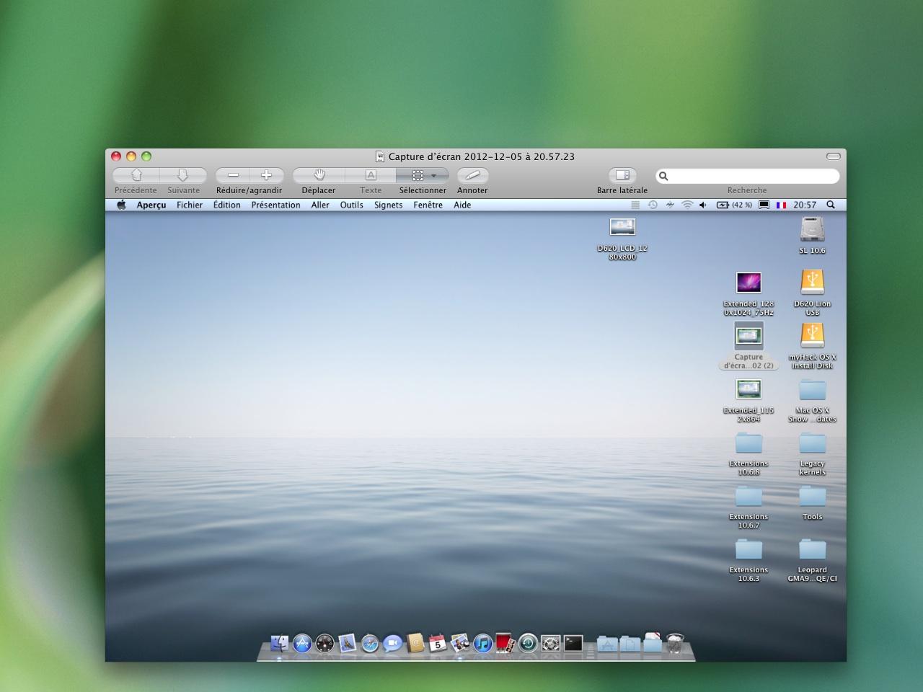Open the French flag input menu
The height and width of the screenshot is (692, 923).
781,205
